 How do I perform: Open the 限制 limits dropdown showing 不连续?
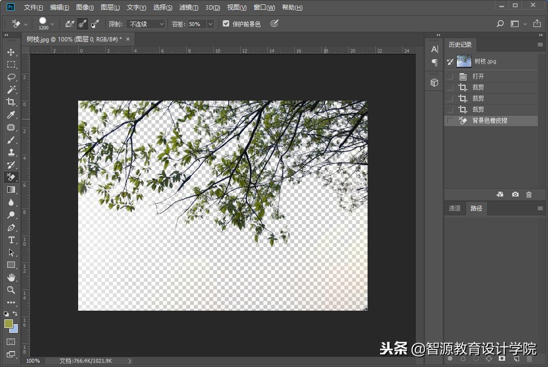tap(145, 24)
